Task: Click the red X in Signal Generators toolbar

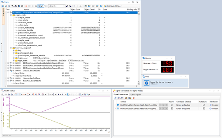Action: (x=134, y=98)
